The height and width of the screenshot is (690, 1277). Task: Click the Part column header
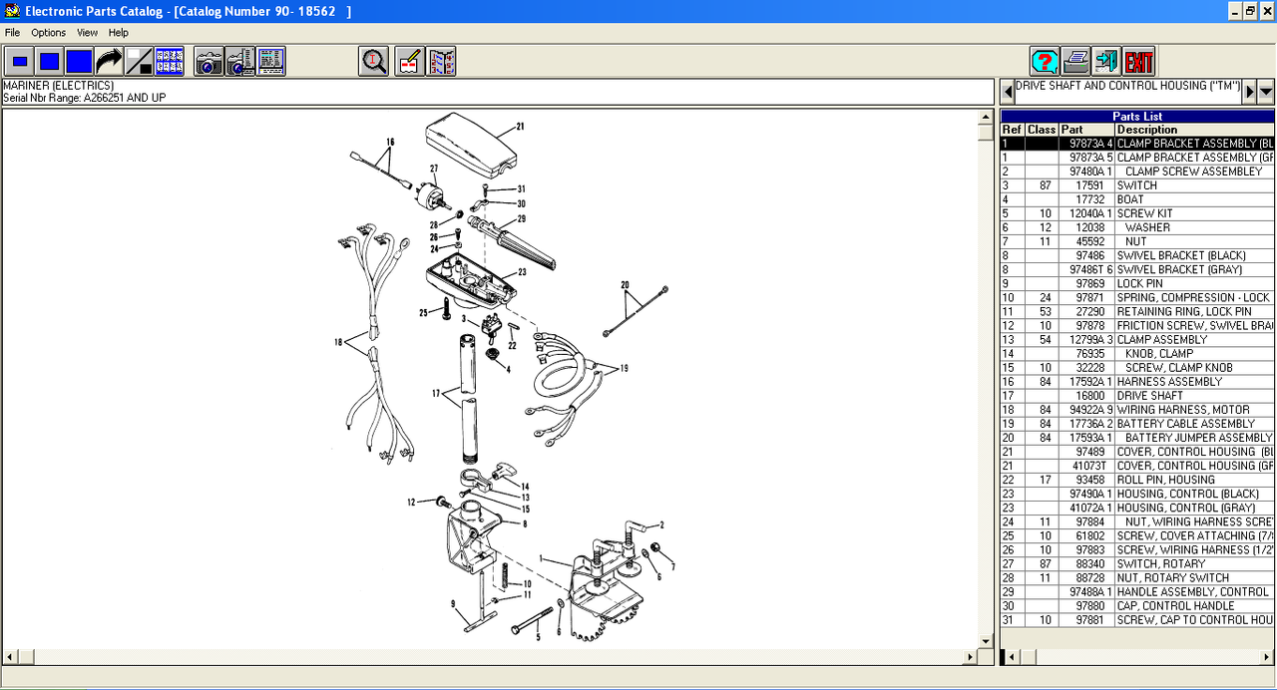[1086, 130]
